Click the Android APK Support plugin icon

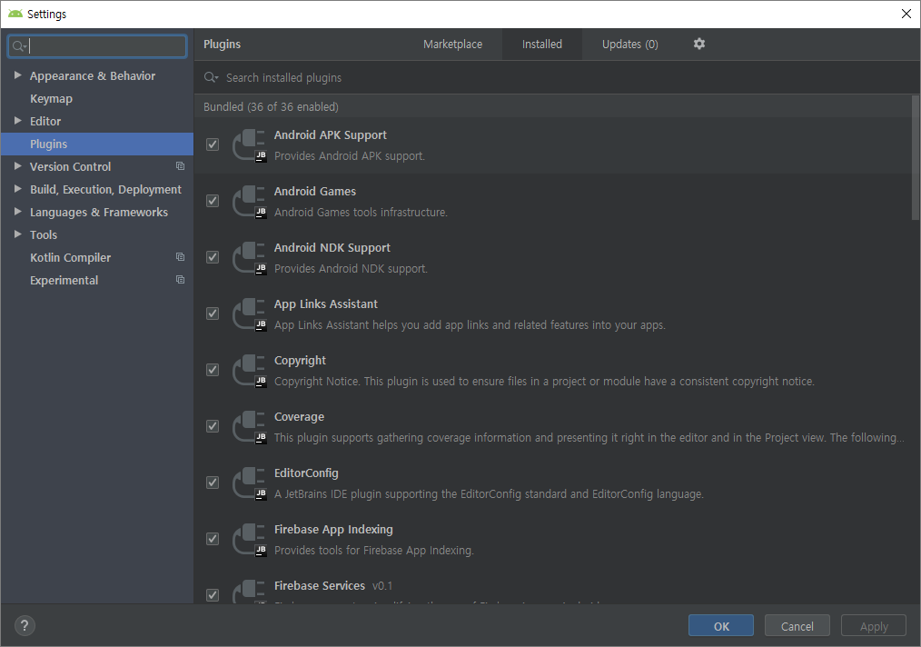(250, 145)
